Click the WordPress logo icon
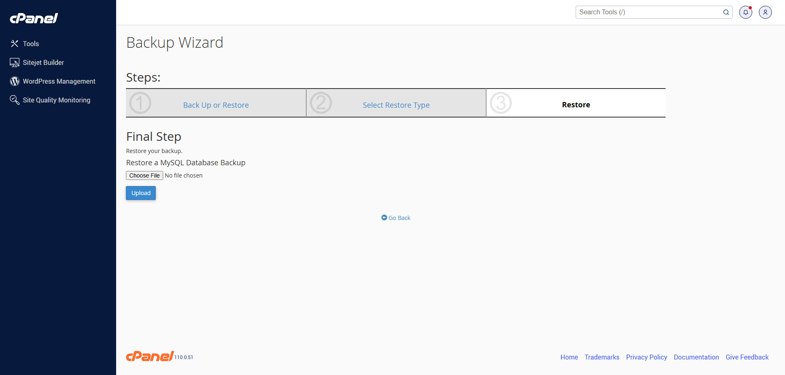785x375 pixels. pos(15,81)
